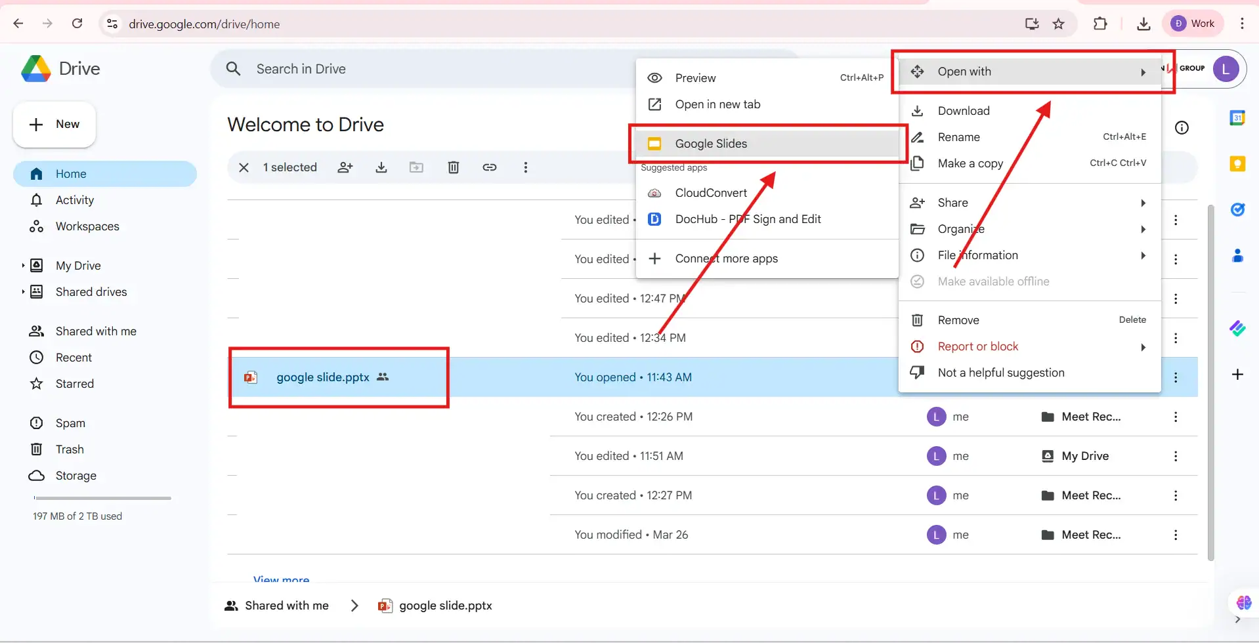Open google slide.pptx from bottom shortcut

click(x=444, y=605)
